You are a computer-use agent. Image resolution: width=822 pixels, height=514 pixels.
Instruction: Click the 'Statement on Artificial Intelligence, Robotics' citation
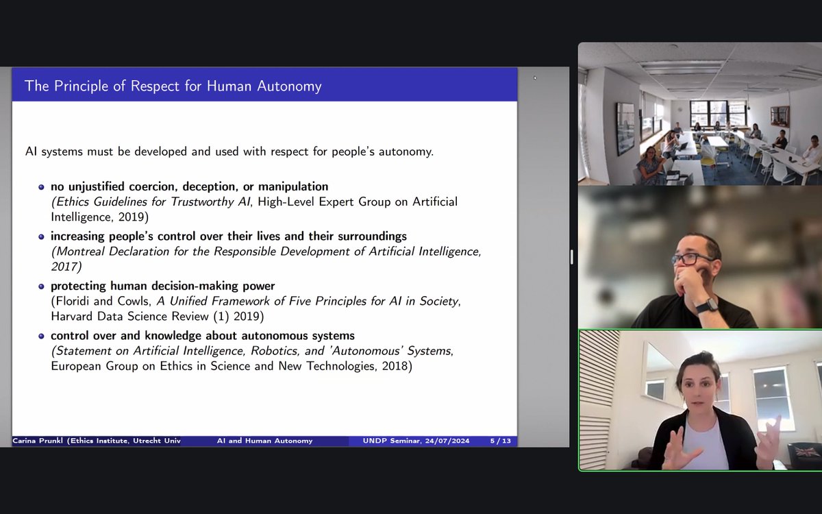(x=252, y=351)
